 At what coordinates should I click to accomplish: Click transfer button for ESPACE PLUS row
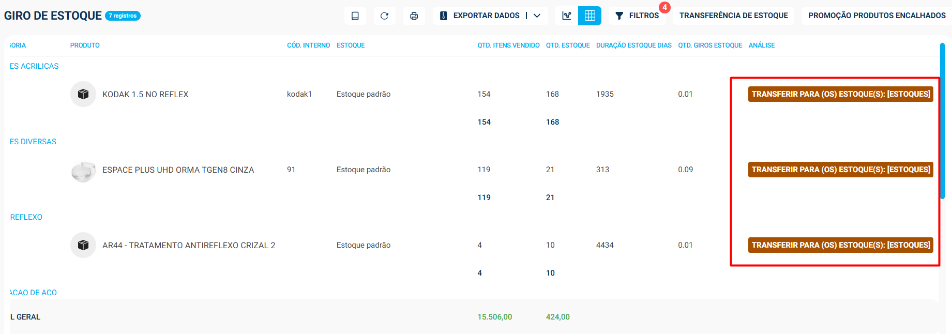(840, 170)
